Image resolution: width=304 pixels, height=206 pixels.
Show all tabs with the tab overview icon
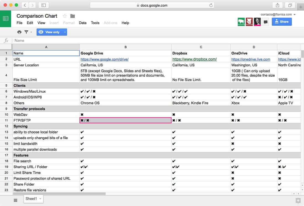point(290,5)
